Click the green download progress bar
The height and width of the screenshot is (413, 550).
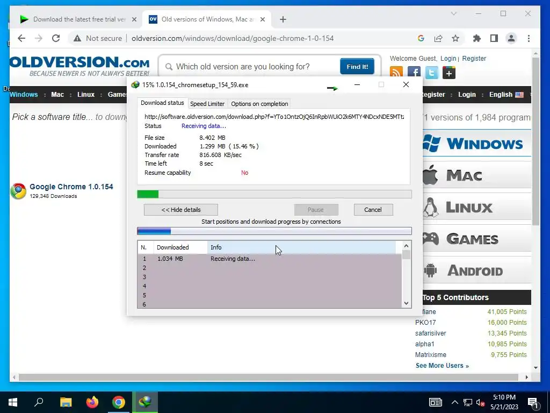(x=274, y=194)
